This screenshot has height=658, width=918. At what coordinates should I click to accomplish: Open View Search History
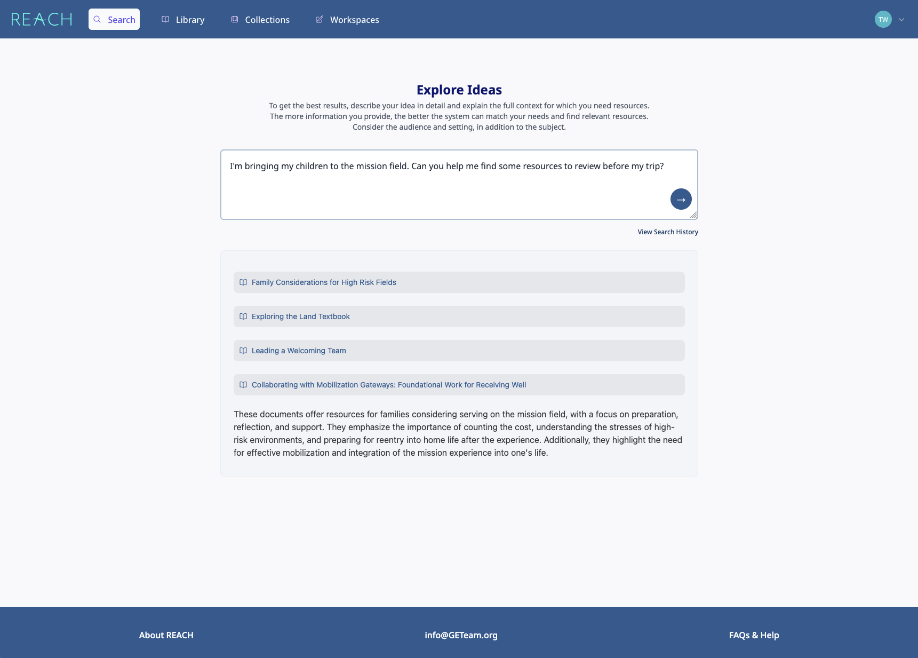tap(668, 232)
